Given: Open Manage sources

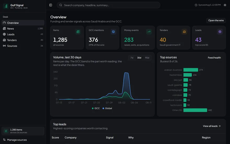Looking at the screenshot, I should [23, 140].
